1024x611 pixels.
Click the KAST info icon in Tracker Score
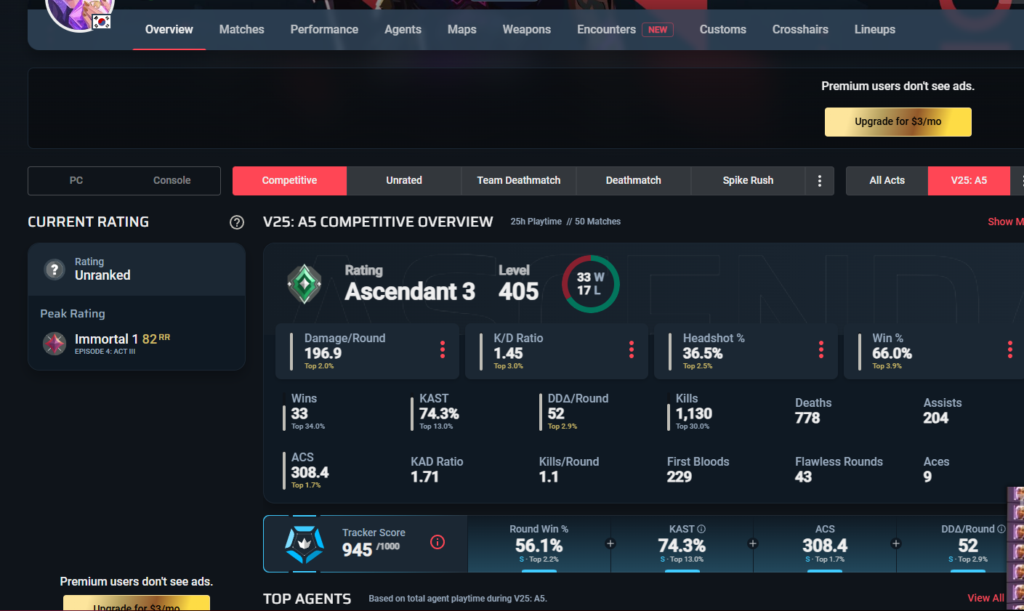(701, 530)
